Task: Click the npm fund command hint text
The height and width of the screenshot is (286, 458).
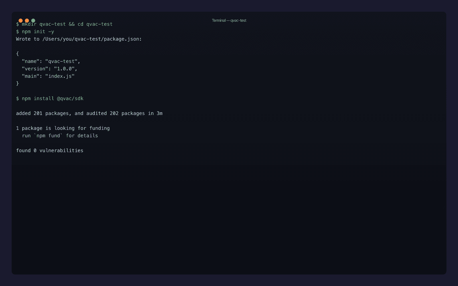Action: click(x=49, y=136)
